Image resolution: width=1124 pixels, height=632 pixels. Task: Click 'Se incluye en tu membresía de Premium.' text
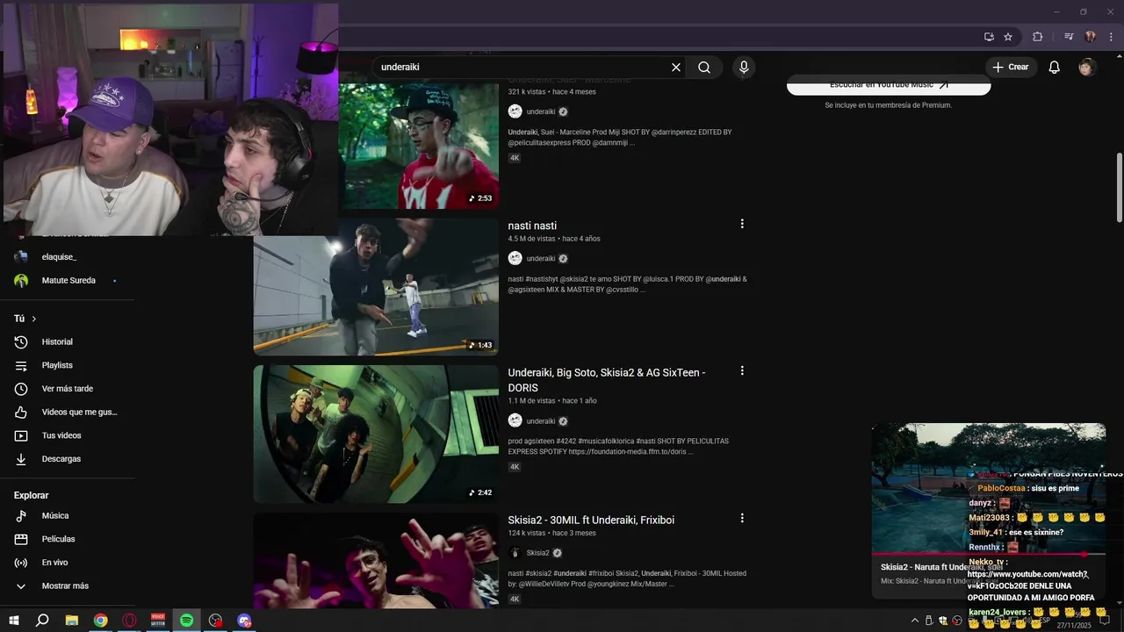tap(888, 105)
